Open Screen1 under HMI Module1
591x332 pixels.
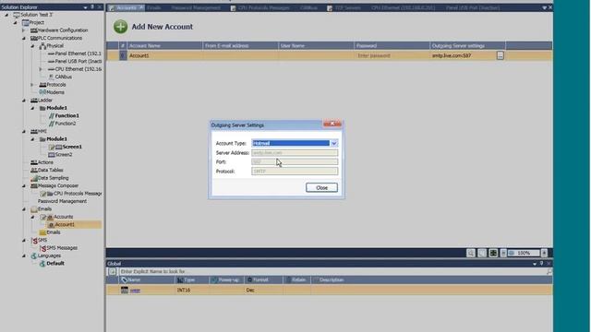click(x=72, y=147)
